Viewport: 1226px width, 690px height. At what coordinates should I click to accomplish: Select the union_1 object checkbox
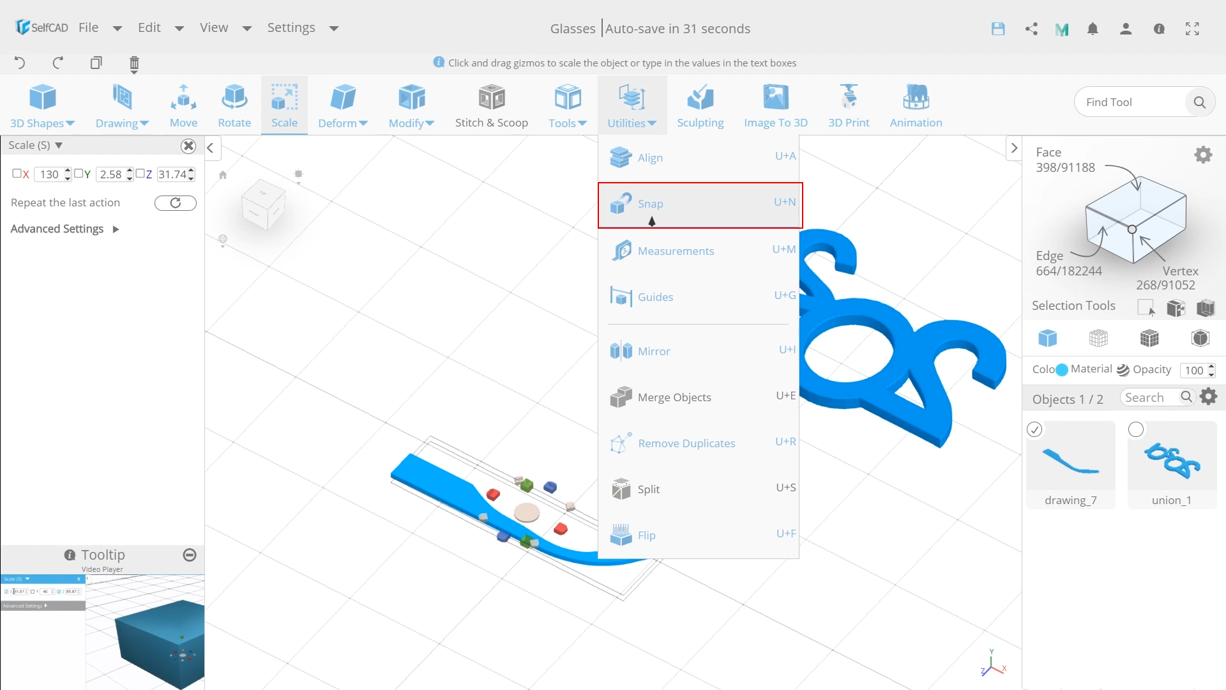coord(1136,429)
